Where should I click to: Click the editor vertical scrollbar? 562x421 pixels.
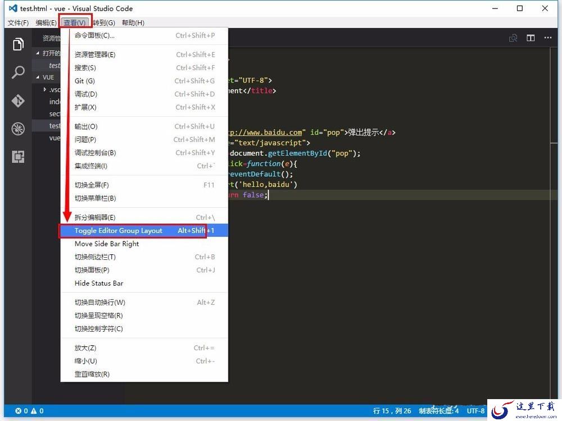[554, 226]
